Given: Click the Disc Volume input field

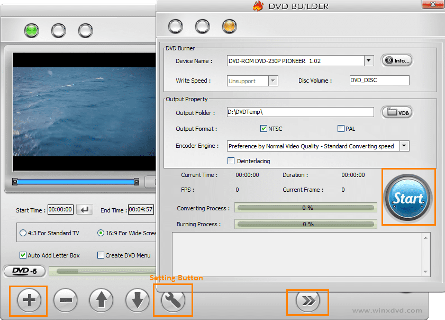Looking at the screenshot, I should click(379, 80).
